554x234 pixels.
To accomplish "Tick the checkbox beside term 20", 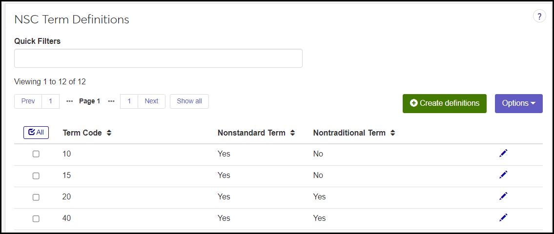I will click(36, 197).
